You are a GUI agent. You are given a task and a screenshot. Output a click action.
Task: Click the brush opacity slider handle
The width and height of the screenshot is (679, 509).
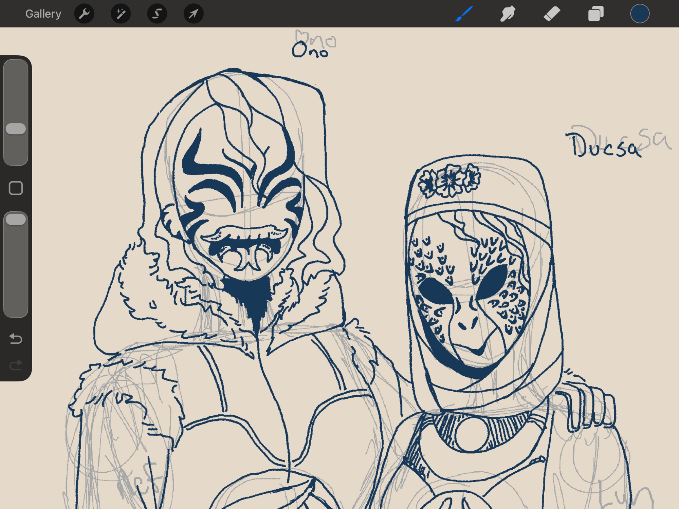pos(16,220)
